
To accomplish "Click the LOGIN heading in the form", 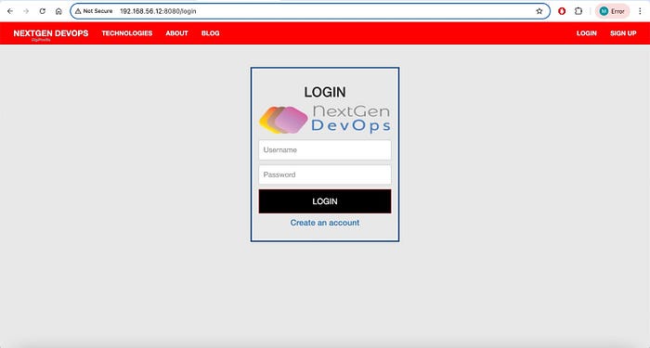I will point(325,92).
